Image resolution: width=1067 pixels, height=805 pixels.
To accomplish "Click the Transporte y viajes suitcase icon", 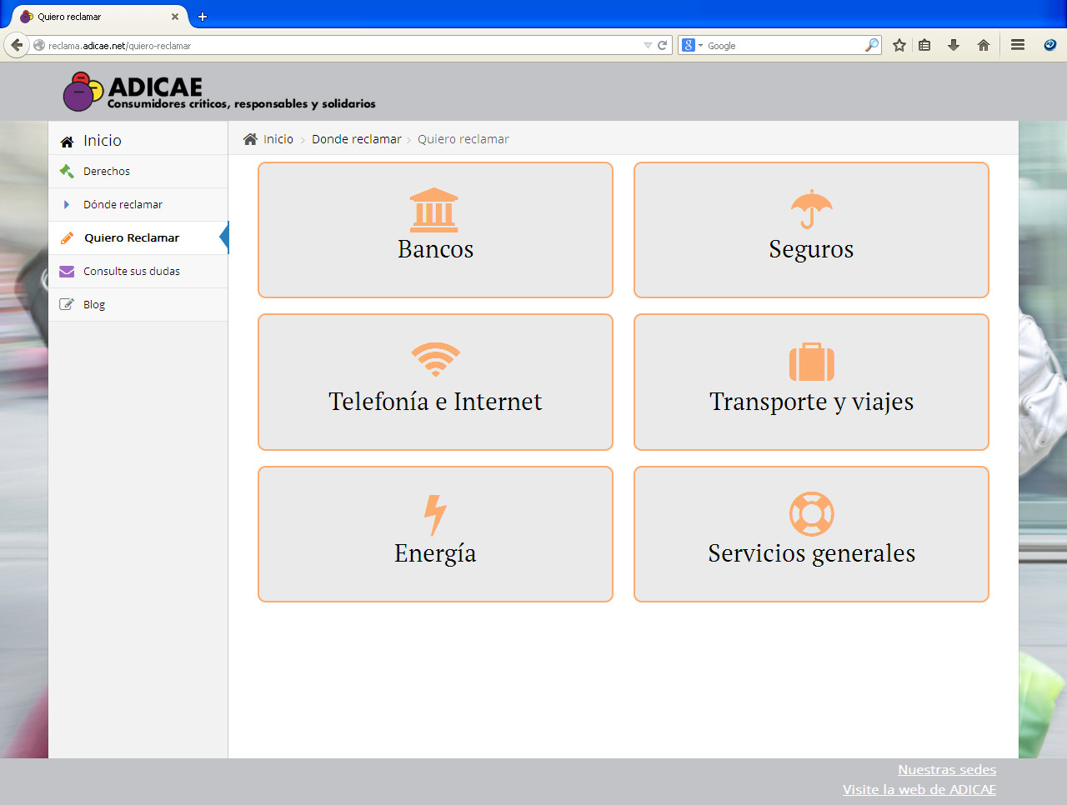I will pos(812,362).
